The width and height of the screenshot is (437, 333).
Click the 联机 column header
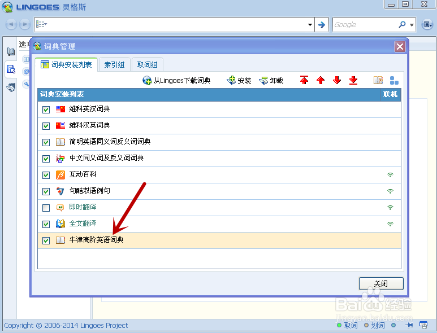pyautogui.click(x=391, y=94)
